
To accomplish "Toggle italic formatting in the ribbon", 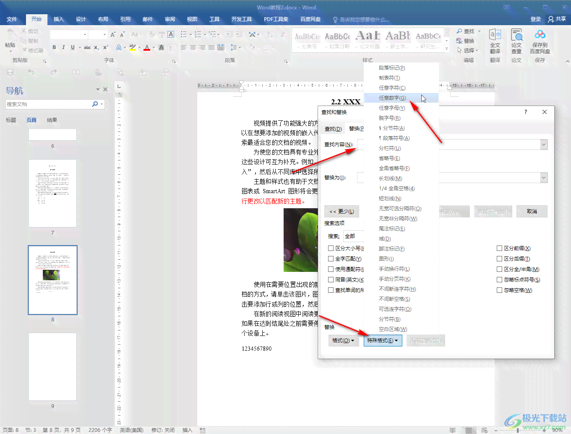I will [63, 47].
